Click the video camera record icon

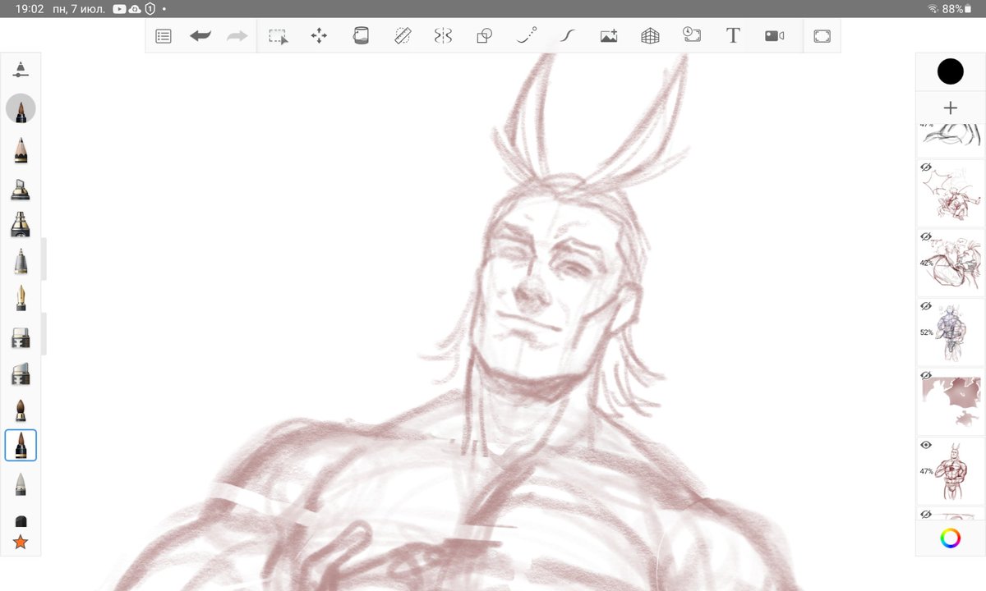click(775, 36)
